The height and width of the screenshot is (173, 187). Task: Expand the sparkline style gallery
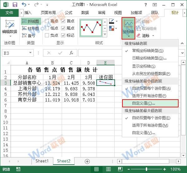105,34
